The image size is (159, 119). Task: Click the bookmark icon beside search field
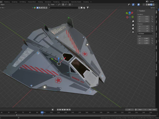81,8
